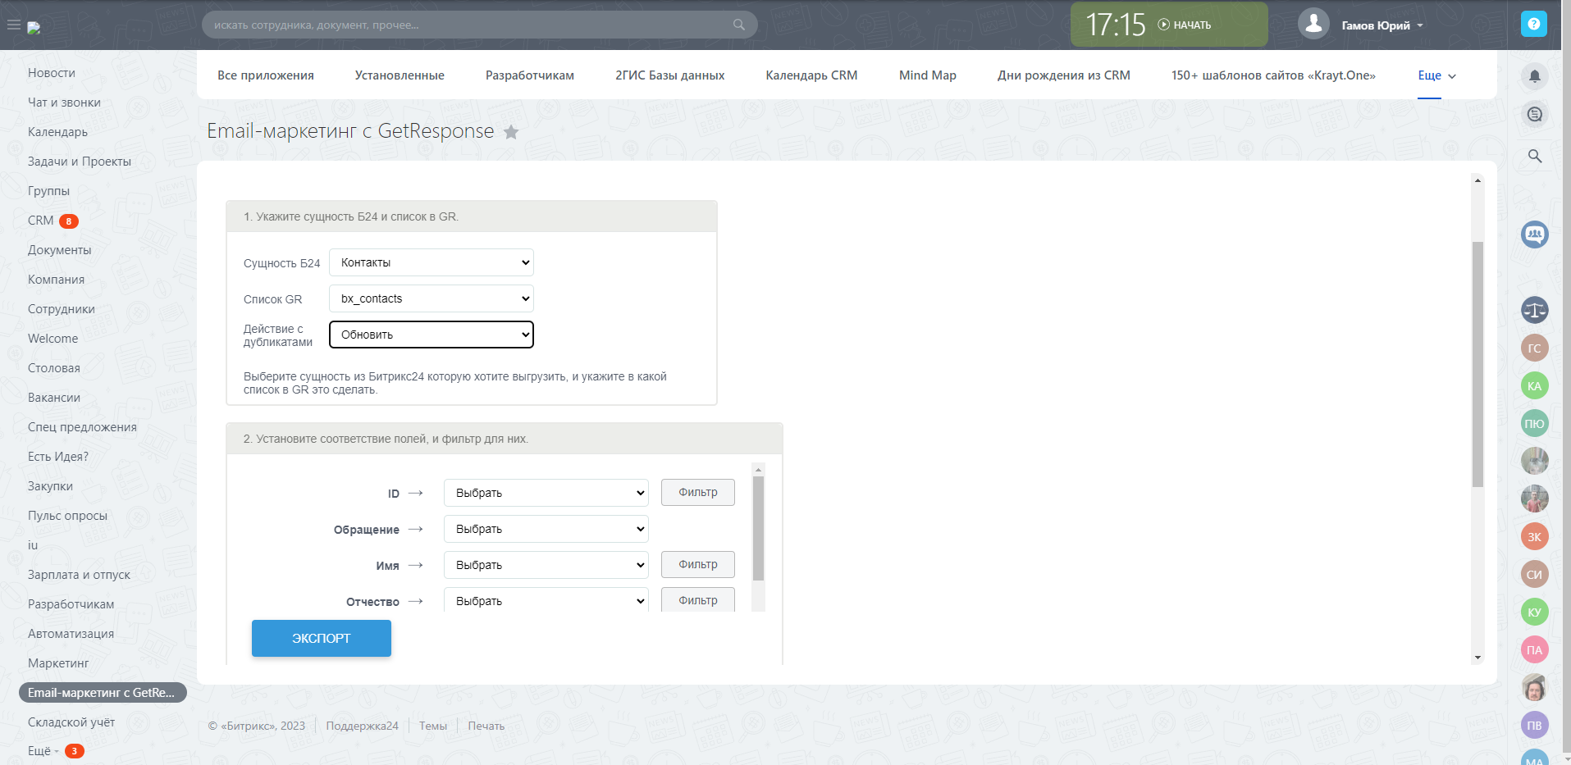Click Фильтр button for Имя field
Viewport: 1571px width, 765px height.
tap(697, 564)
